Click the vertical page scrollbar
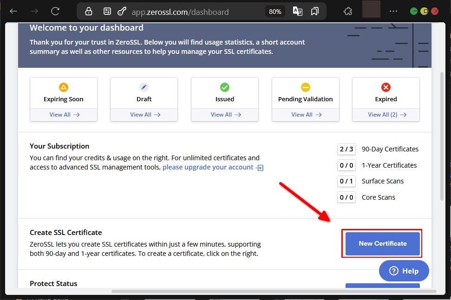This screenshot has width=451, height=300. coord(442,137)
